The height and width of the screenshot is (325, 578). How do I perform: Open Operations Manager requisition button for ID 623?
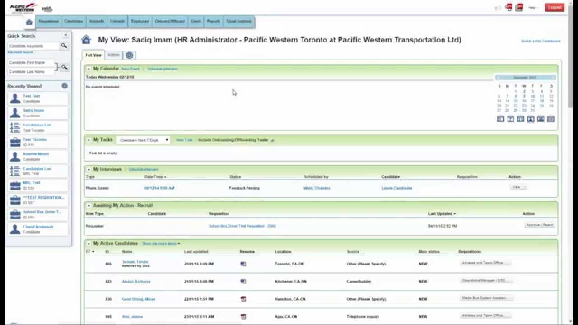point(486,280)
